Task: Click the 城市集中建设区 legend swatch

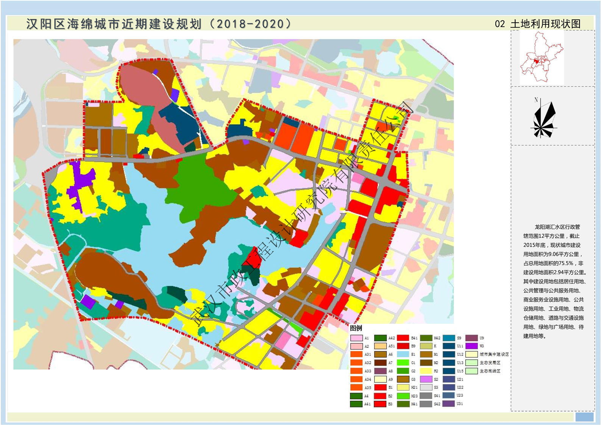Action: (471, 355)
